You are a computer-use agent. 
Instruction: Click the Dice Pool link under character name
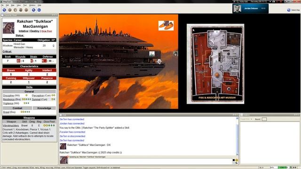[47, 31]
